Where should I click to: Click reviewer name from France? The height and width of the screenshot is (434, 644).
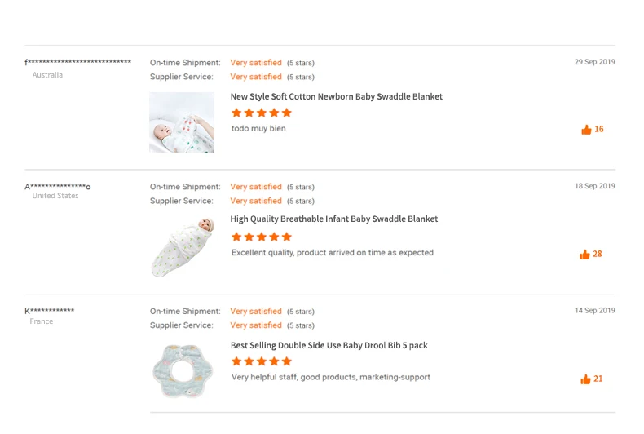[50, 311]
